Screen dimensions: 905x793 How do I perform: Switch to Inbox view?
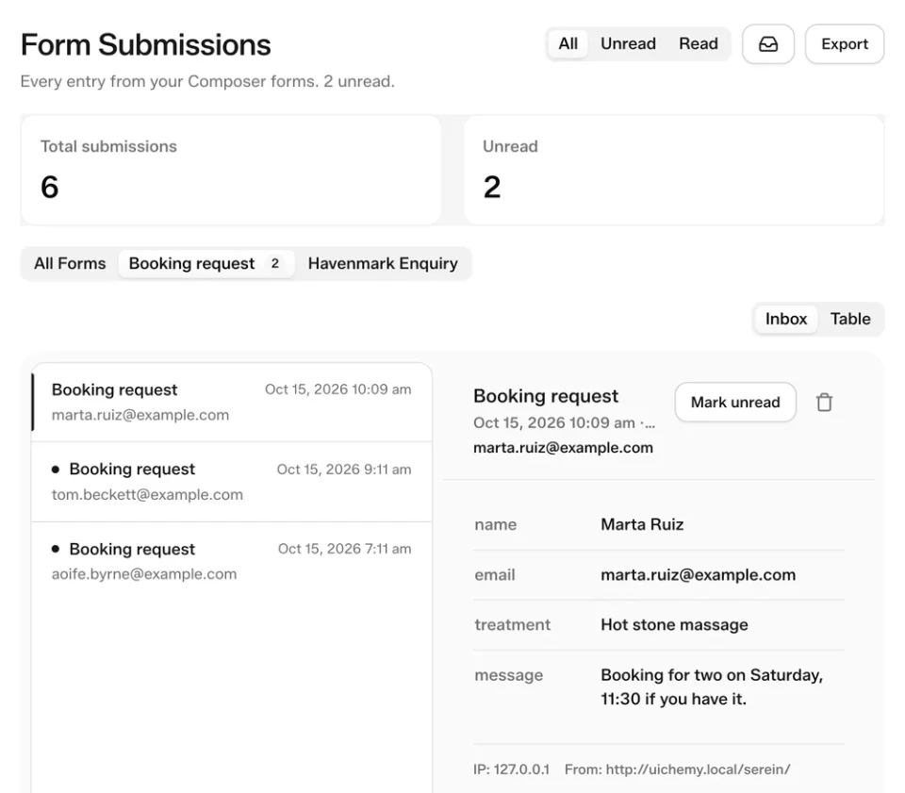pyautogui.click(x=786, y=319)
